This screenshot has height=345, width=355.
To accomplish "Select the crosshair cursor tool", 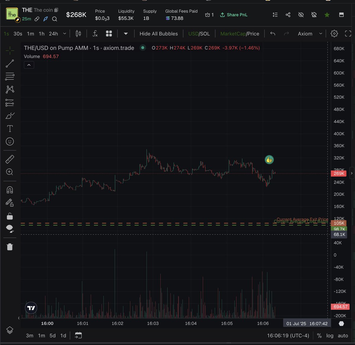I will pyautogui.click(x=10, y=51).
